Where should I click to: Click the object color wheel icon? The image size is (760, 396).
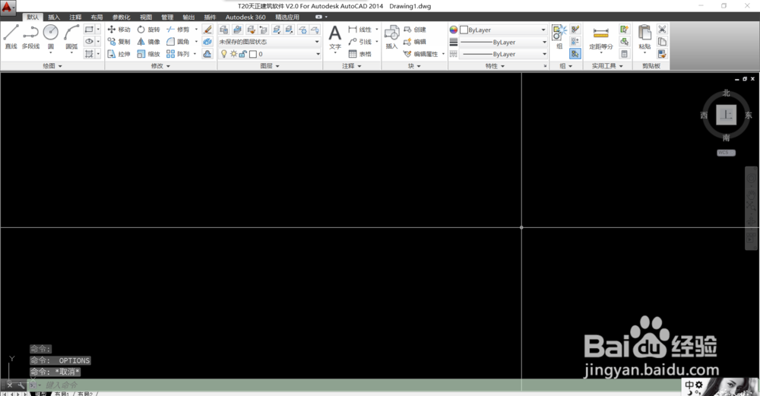[x=453, y=30]
